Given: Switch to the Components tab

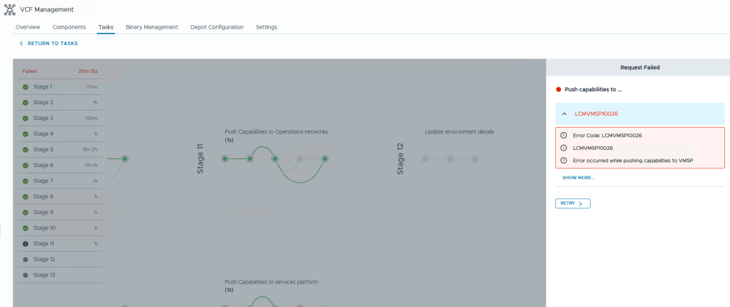Looking at the screenshot, I should (x=69, y=27).
